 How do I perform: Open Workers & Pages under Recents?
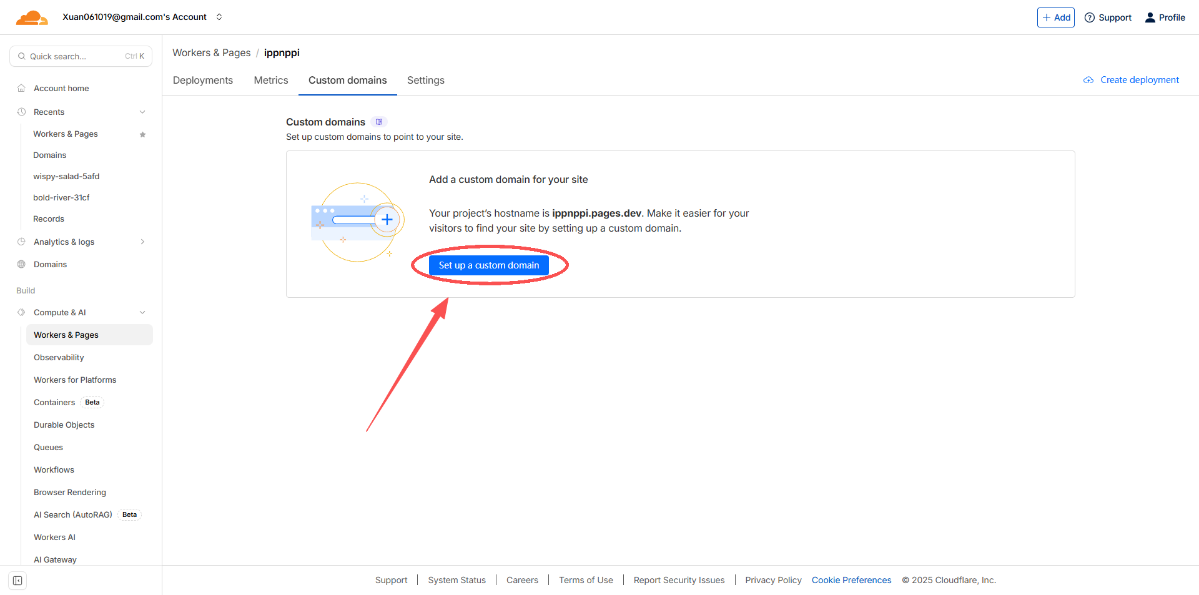66,134
